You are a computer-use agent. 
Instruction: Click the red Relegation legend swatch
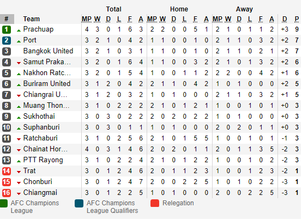pyautogui.click(x=155, y=203)
